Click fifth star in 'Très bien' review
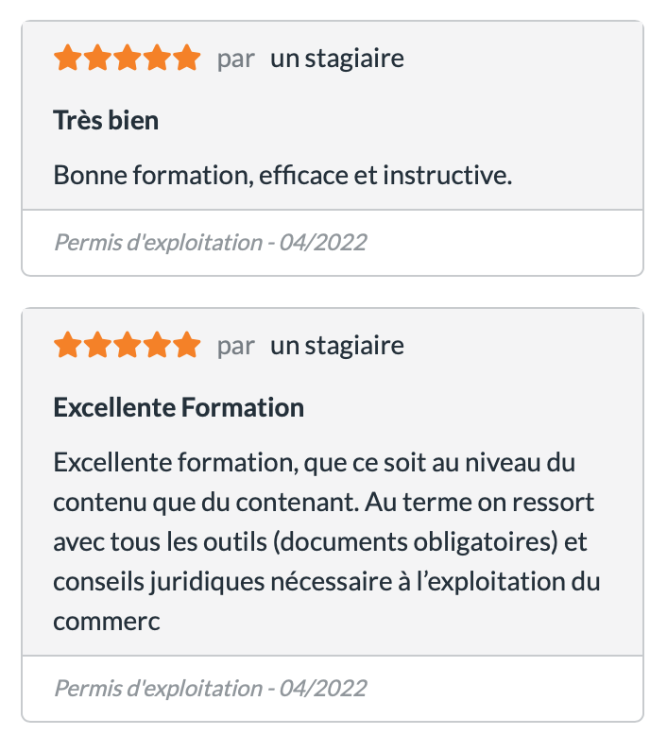The height and width of the screenshot is (735, 667). pyautogui.click(x=186, y=59)
